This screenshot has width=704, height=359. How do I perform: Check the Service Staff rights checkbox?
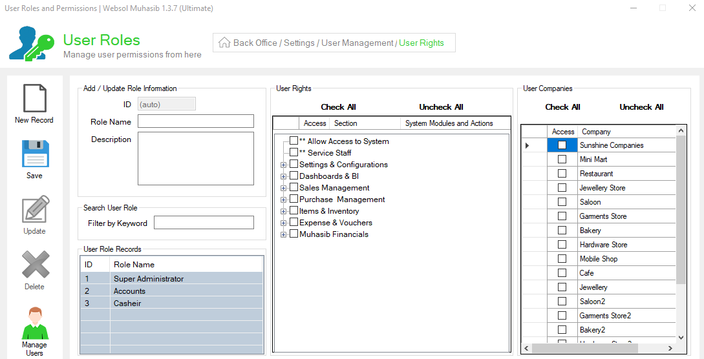(293, 152)
